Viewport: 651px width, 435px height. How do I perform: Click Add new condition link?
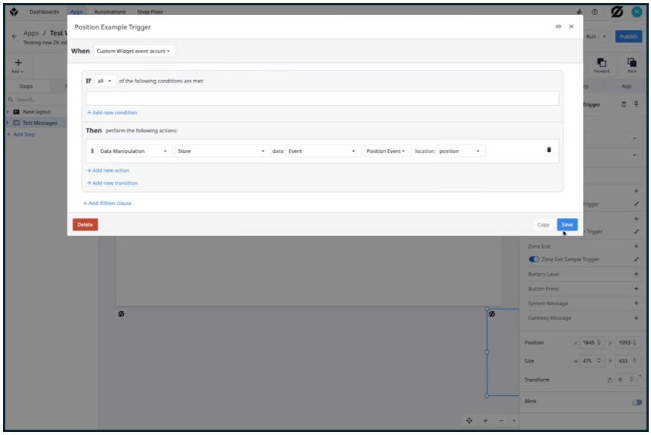112,113
